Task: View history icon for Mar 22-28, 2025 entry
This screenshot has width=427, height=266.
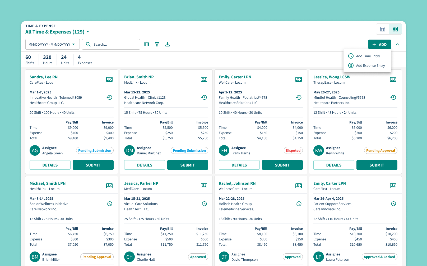Action: (x=299, y=204)
